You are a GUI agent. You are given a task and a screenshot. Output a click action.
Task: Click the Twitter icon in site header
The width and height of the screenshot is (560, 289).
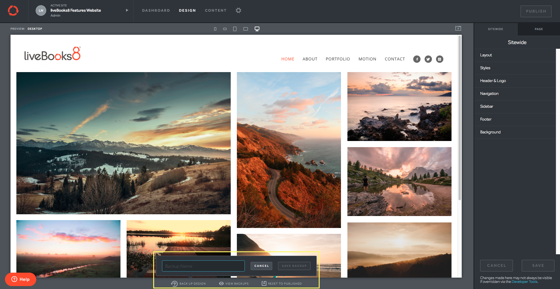[x=428, y=59]
